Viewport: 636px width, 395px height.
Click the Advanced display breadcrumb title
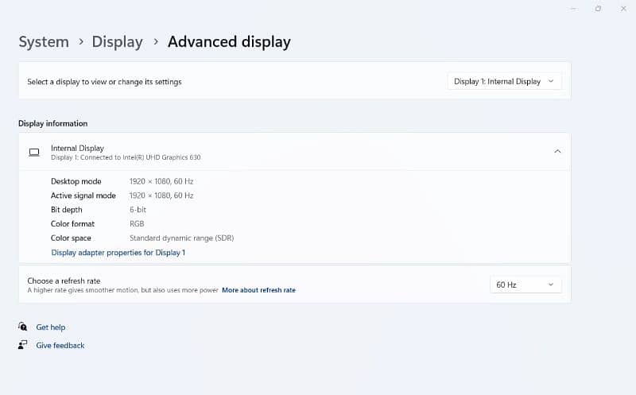(x=229, y=41)
